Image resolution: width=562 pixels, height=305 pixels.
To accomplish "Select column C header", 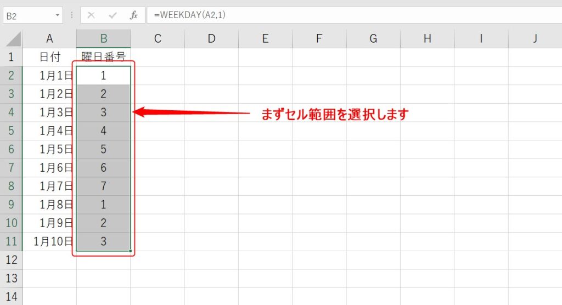I will click(x=158, y=39).
